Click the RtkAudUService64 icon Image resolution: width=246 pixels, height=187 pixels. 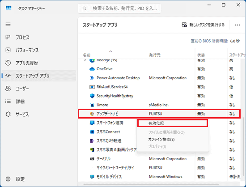pyautogui.click(x=92, y=87)
